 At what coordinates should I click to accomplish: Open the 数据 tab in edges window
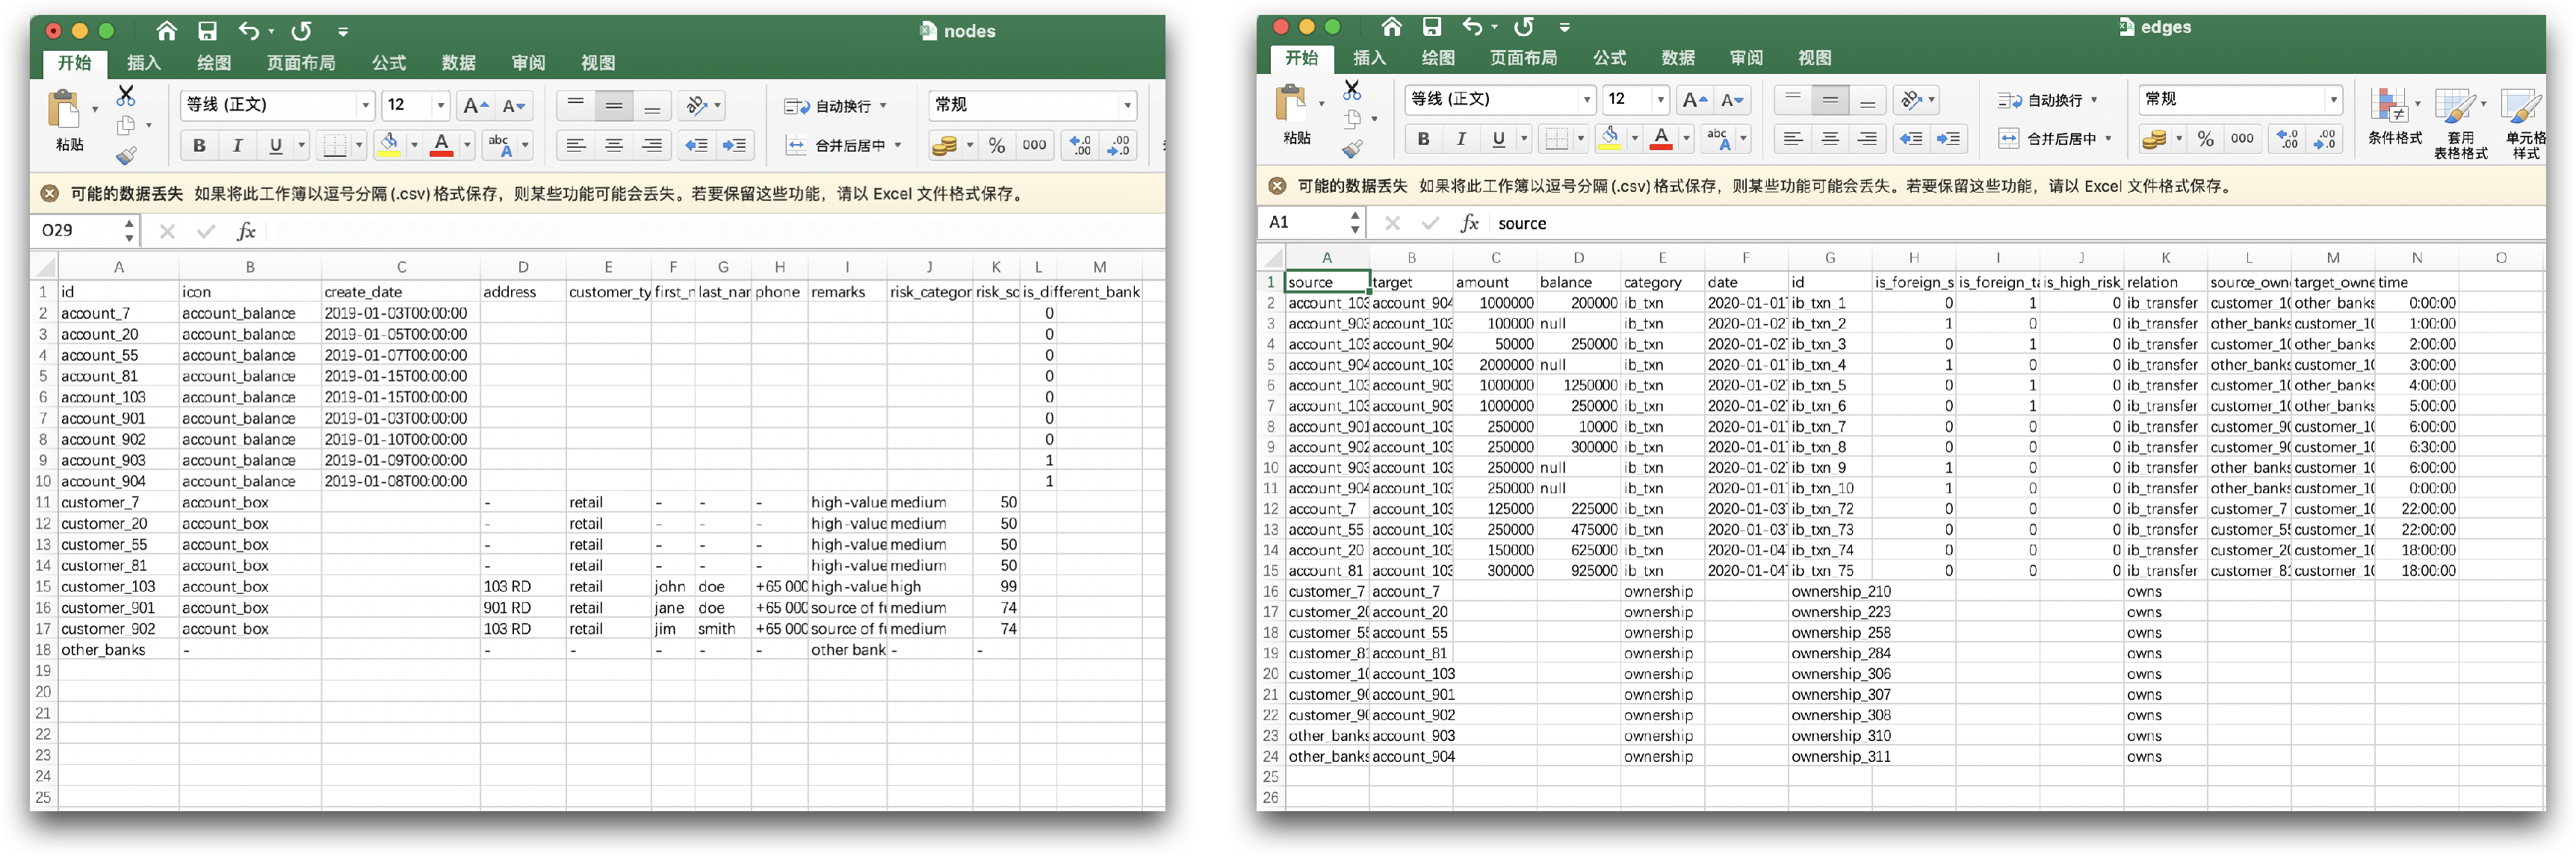point(1678,58)
